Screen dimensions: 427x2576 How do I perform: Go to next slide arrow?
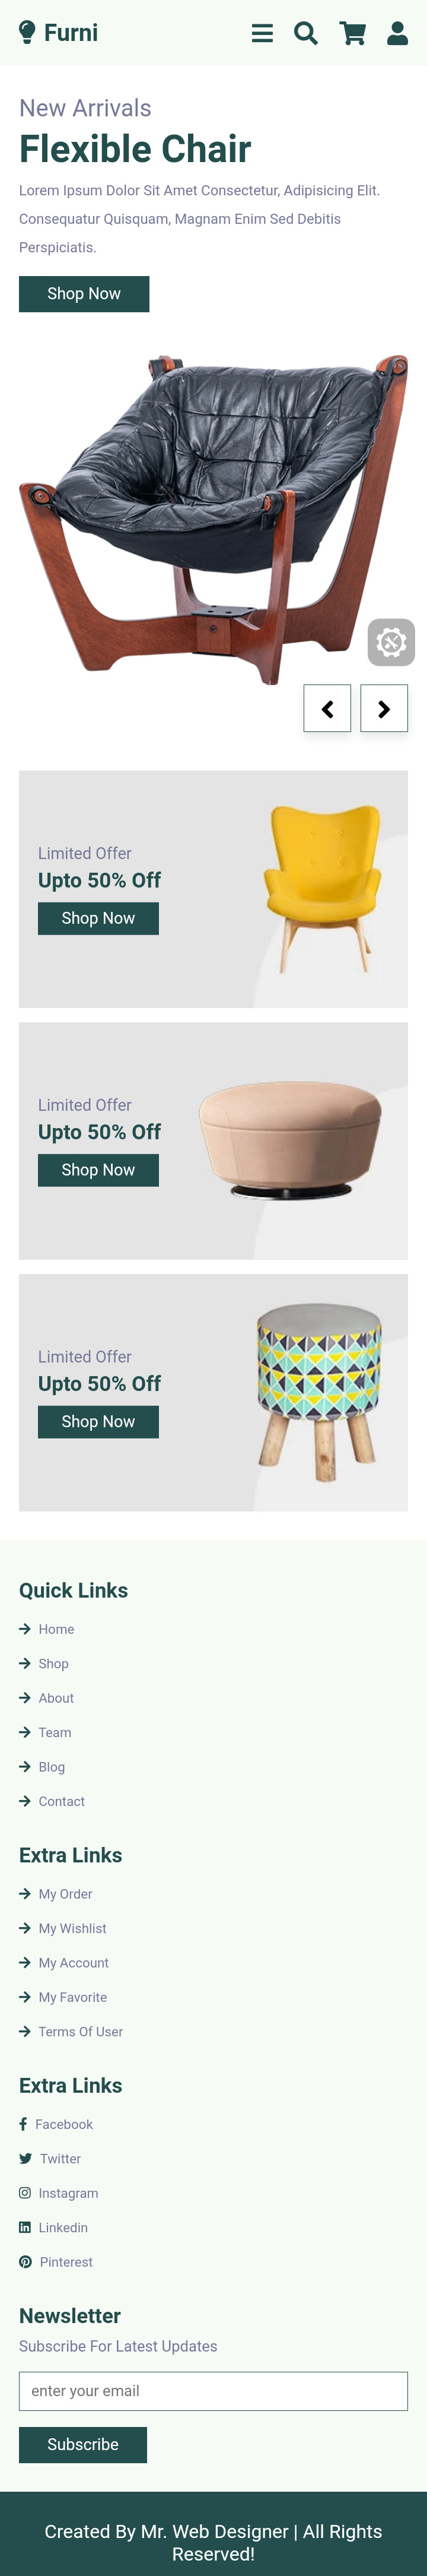(x=384, y=708)
